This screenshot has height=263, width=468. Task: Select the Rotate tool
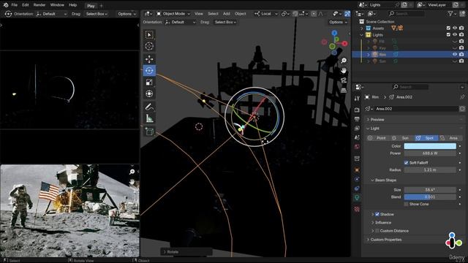pos(149,70)
